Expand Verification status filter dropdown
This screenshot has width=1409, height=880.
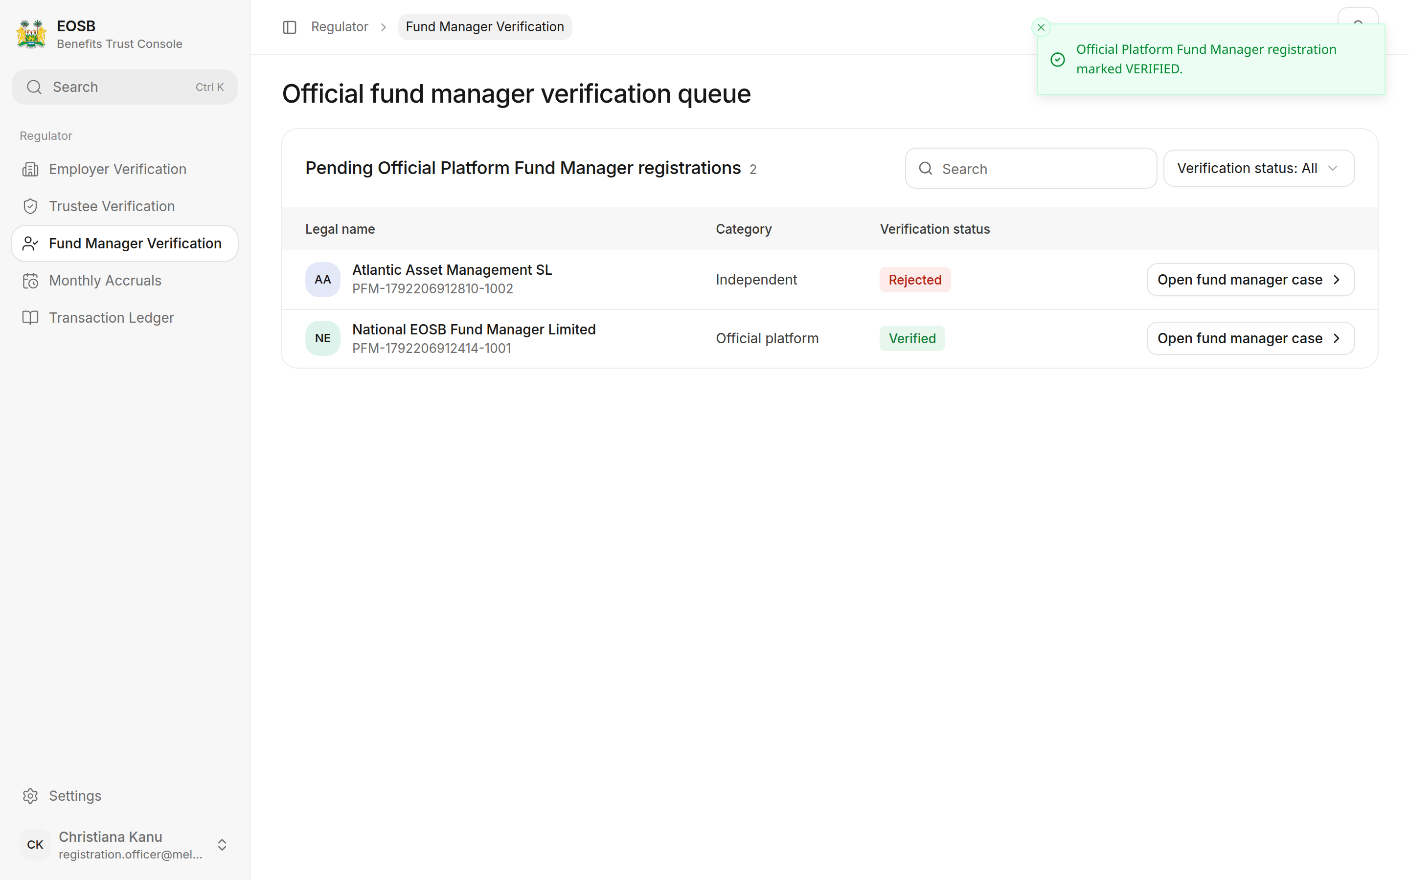[x=1259, y=168]
